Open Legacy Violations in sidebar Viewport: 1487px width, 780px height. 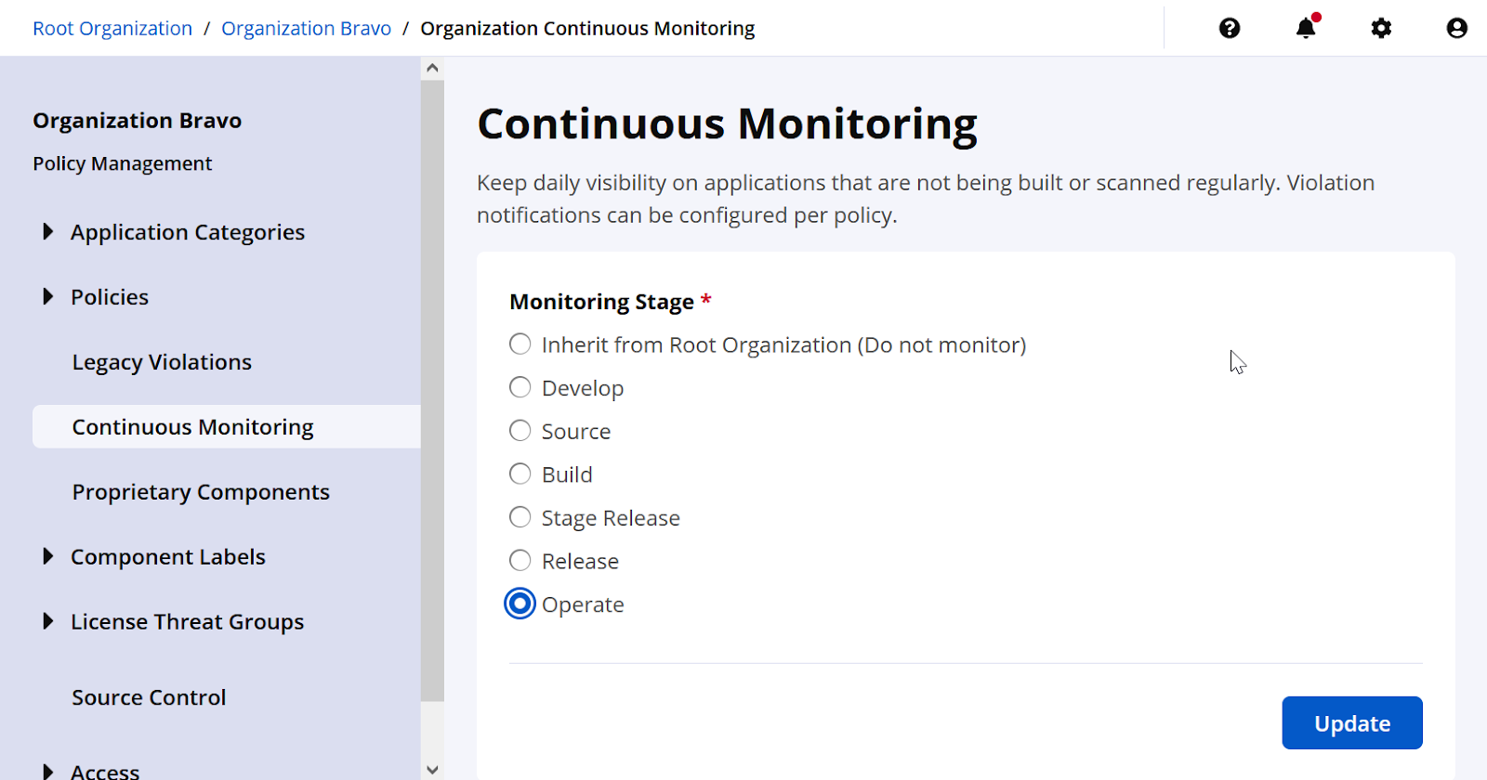[x=162, y=362]
